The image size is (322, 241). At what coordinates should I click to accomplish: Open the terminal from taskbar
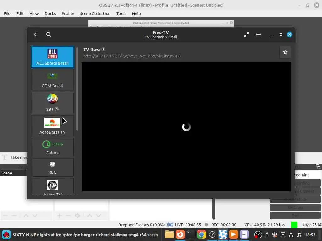(x=191, y=235)
